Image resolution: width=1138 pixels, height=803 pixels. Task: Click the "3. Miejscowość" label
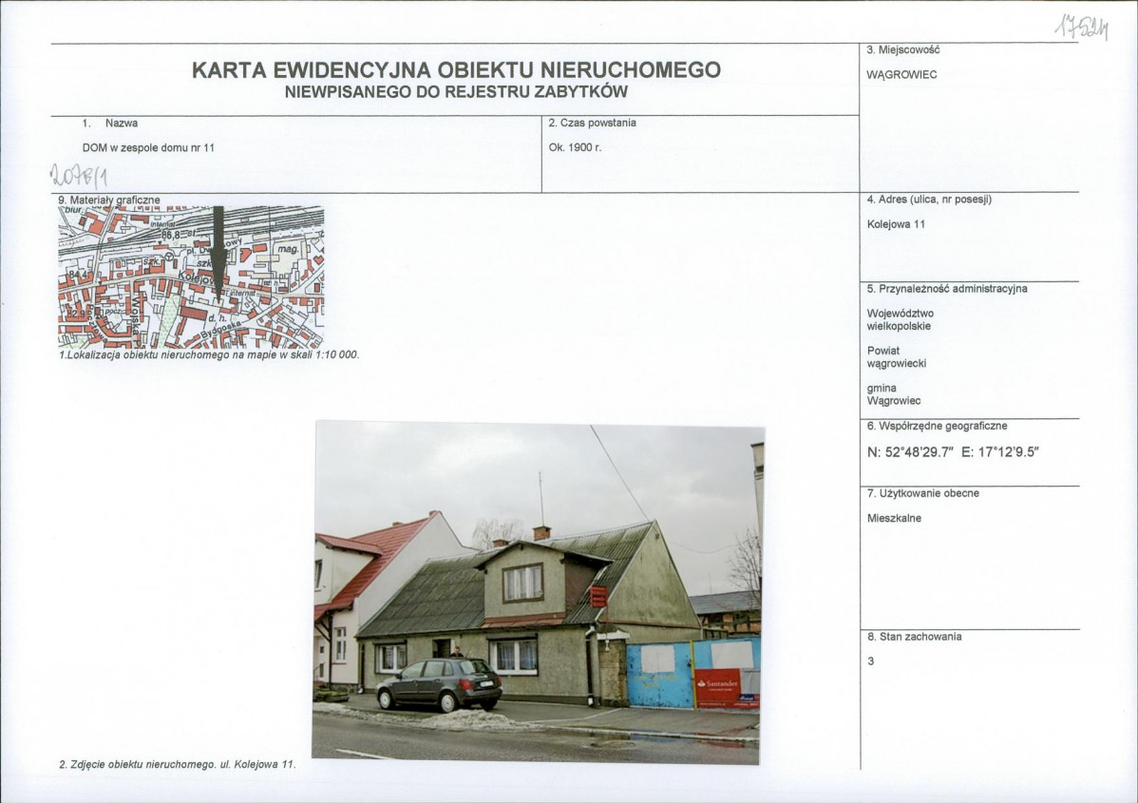pyautogui.click(x=902, y=50)
